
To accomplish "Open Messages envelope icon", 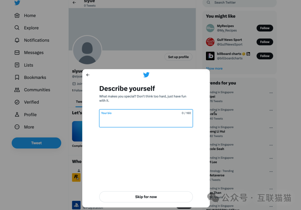I will click(17, 52).
